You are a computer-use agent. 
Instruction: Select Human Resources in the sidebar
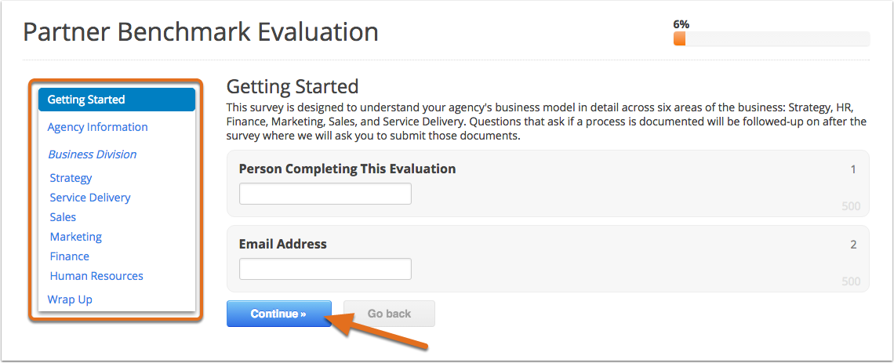(x=96, y=276)
